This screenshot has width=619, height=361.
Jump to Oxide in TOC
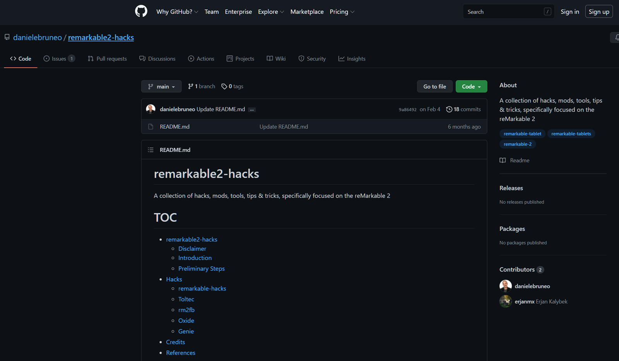pos(186,320)
